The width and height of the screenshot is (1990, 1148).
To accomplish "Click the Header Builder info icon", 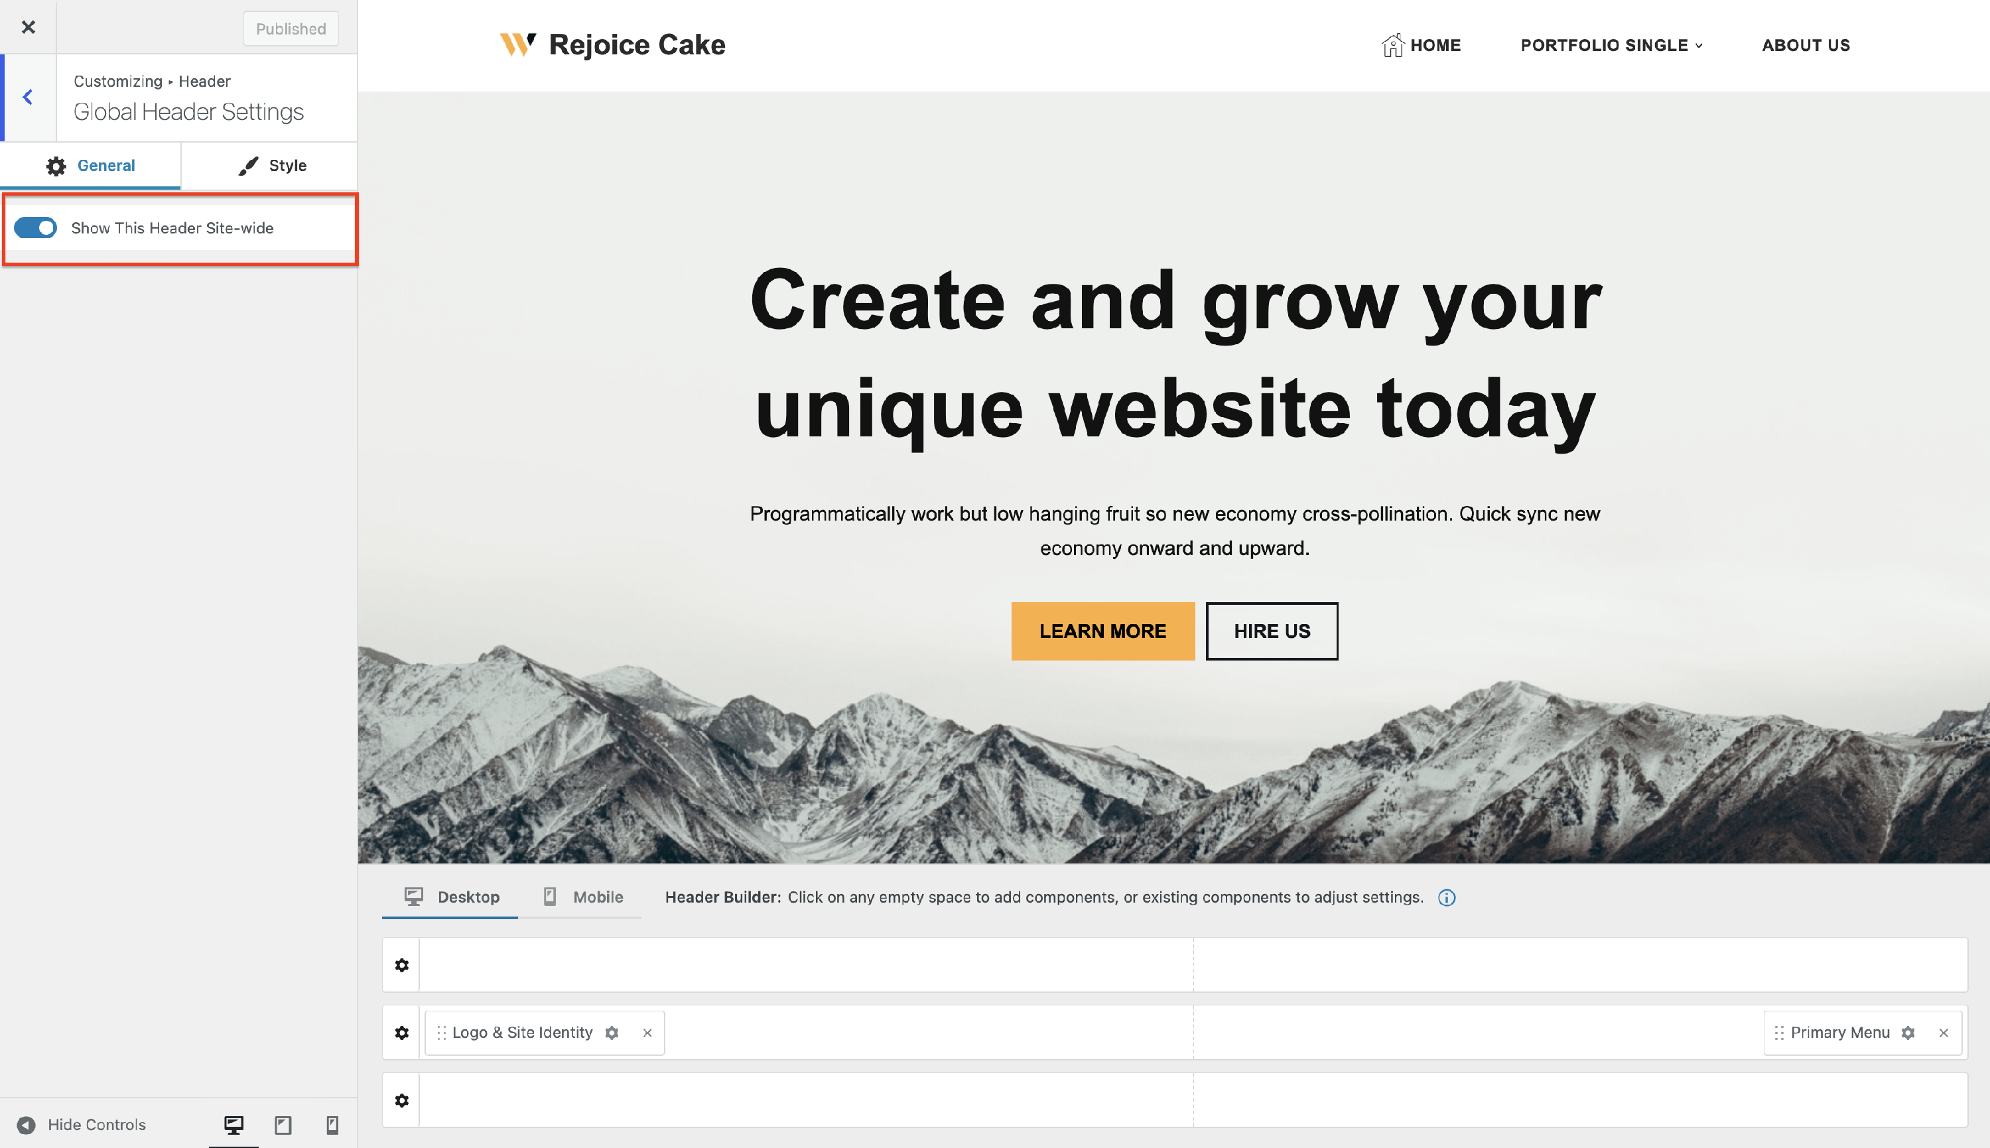I will click(1447, 897).
